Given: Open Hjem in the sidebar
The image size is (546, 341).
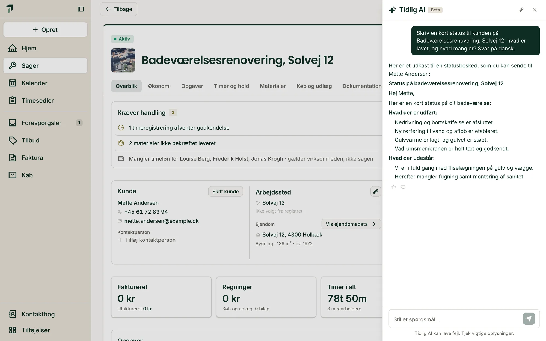Looking at the screenshot, I should [x=45, y=48].
